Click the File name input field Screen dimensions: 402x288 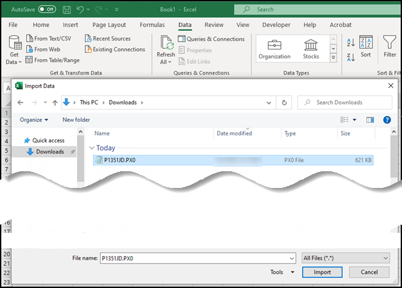(x=197, y=258)
